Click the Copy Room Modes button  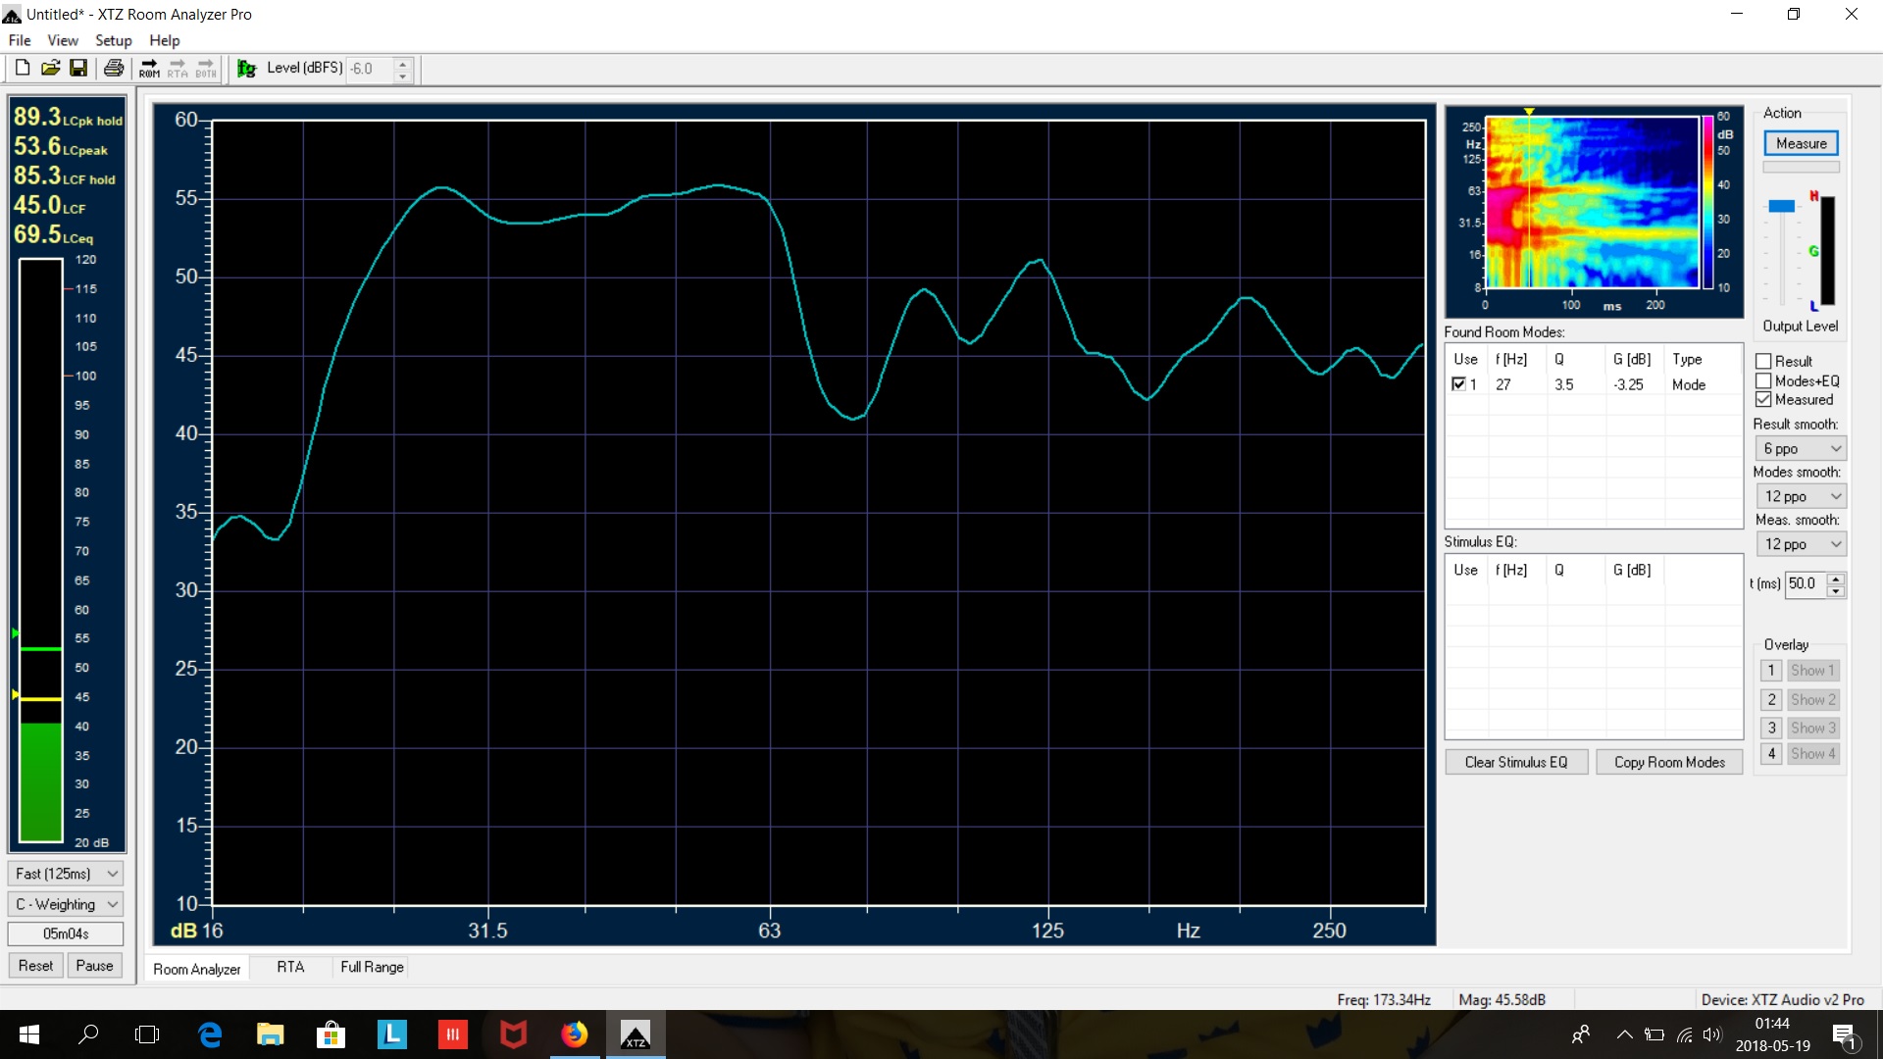coord(1671,762)
